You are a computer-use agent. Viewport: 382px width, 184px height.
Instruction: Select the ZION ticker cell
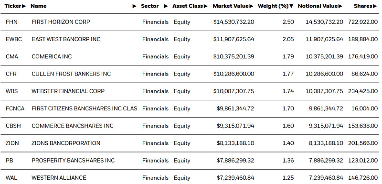point(12,143)
